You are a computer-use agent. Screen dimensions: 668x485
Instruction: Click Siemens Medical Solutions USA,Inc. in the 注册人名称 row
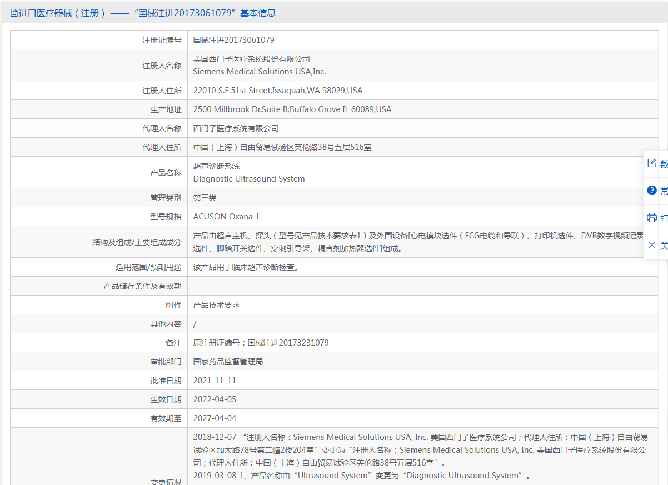click(x=260, y=72)
